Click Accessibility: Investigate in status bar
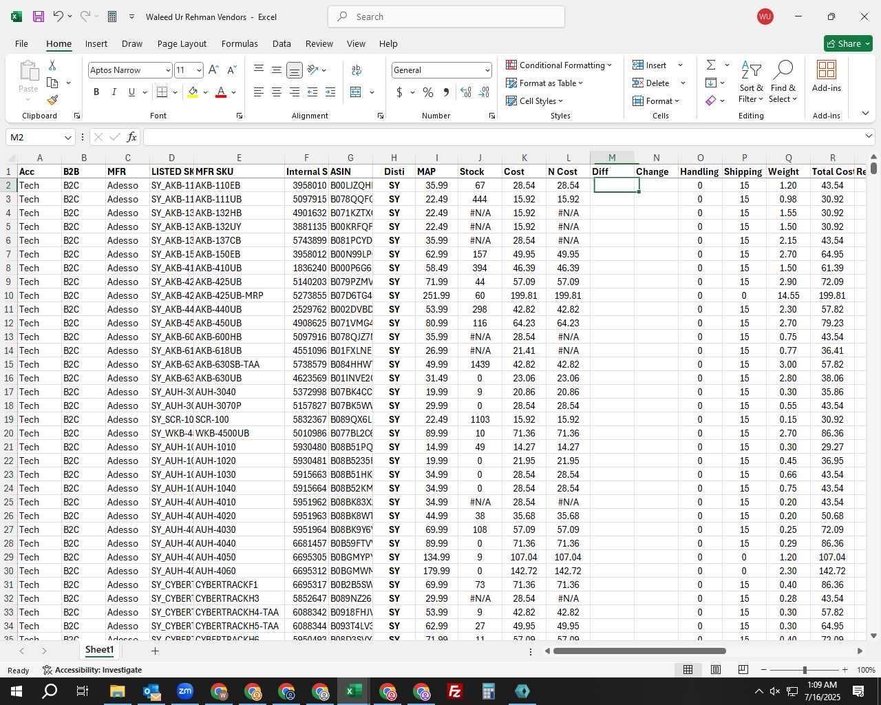The image size is (881, 705). point(92,670)
